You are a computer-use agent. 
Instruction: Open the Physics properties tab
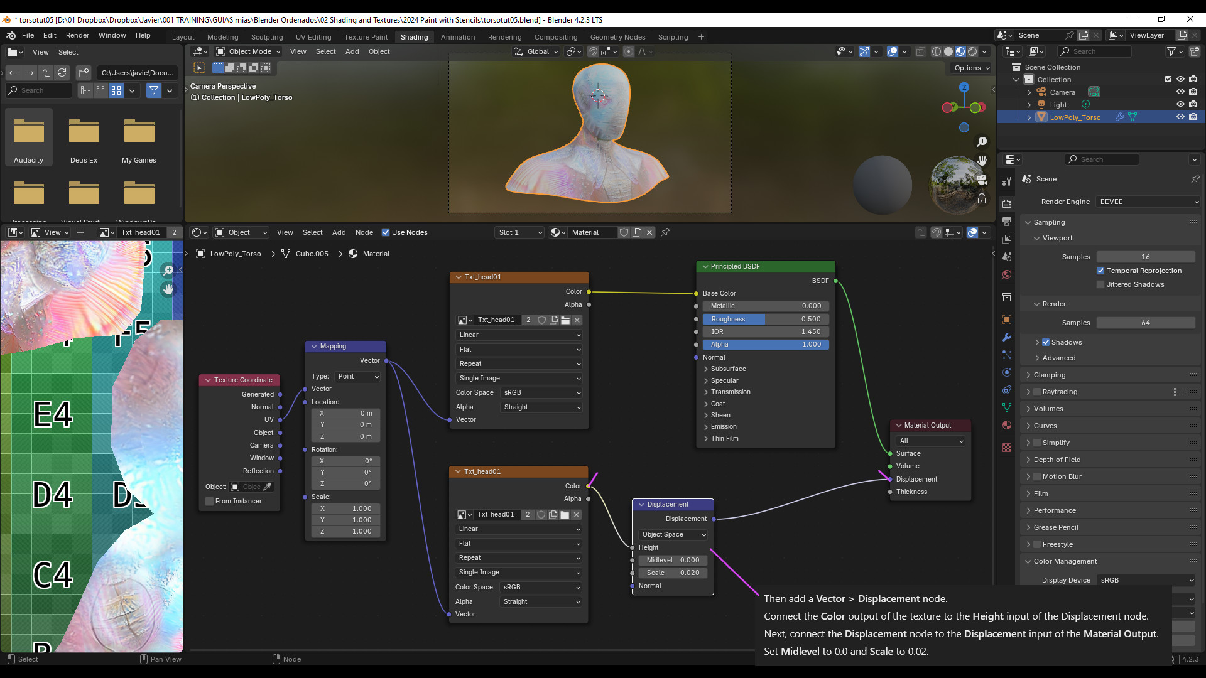[x=1007, y=372]
